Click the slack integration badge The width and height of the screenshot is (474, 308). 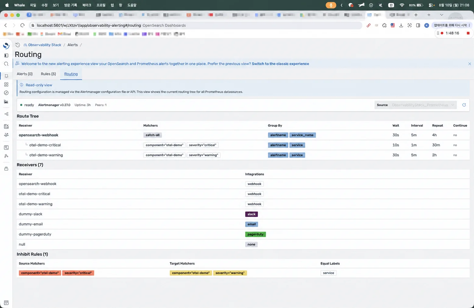pos(252,214)
